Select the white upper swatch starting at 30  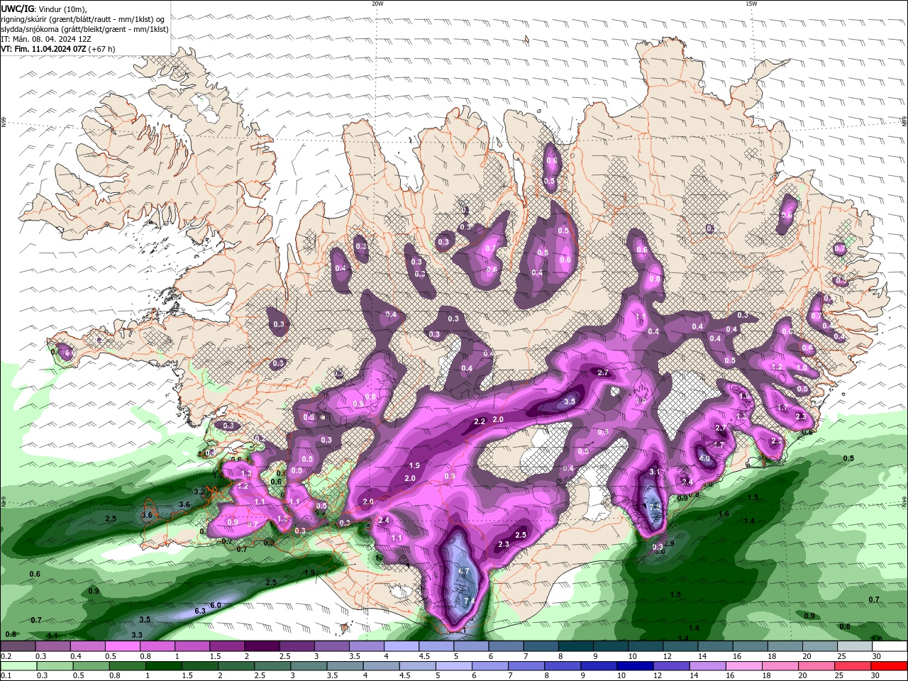(x=890, y=646)
